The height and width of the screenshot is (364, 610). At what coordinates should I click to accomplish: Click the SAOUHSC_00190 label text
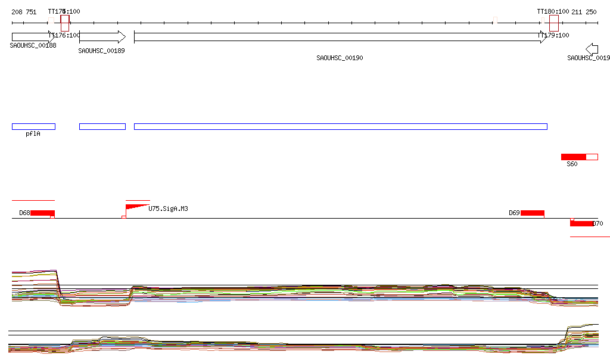pyautogui.click(x=340, y=58)
